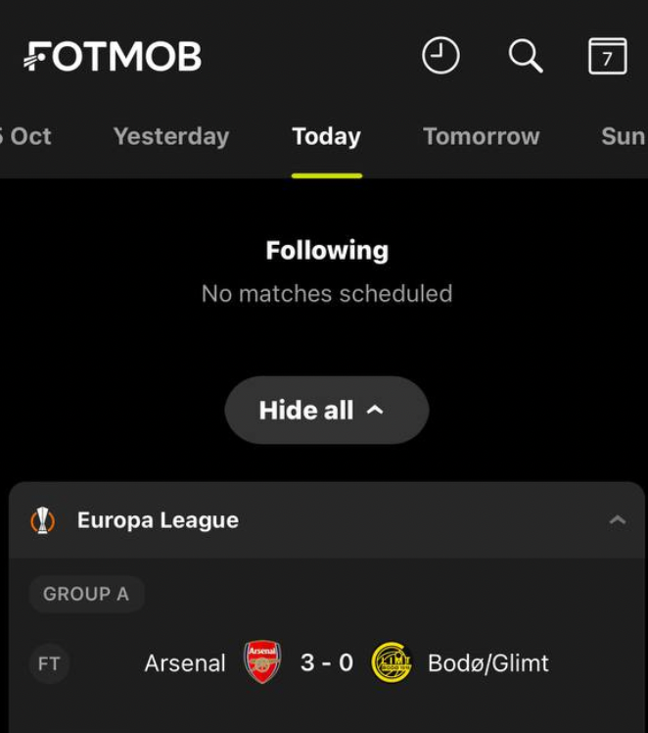Open search with the magnifier icon
This screenshot has height=733, width=648.
[x=525, y=56]
